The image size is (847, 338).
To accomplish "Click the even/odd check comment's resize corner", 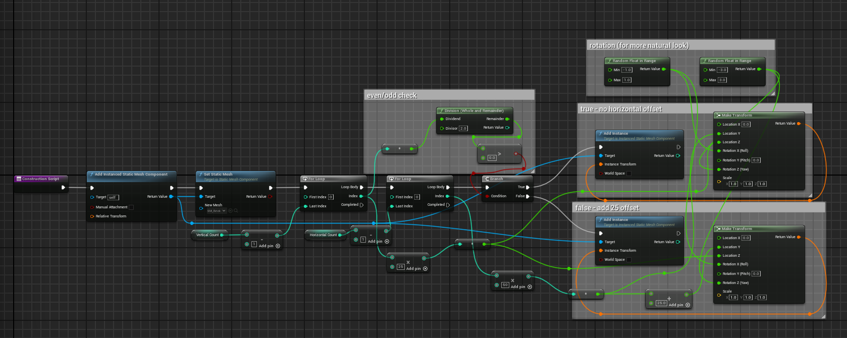I will point(532,171).
